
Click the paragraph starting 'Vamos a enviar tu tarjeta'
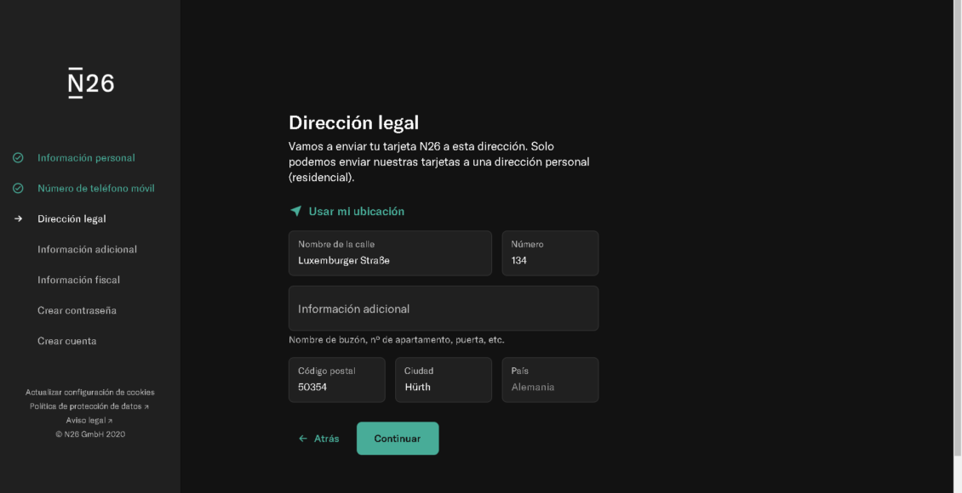[439, 161]
